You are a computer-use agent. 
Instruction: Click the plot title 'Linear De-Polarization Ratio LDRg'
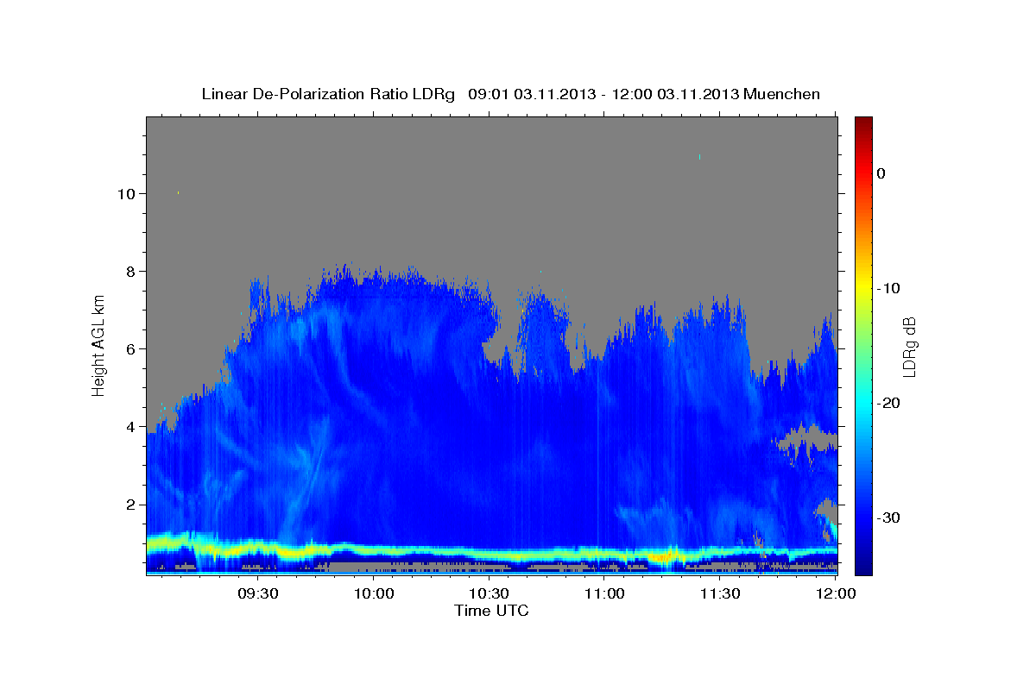(328, 94)
